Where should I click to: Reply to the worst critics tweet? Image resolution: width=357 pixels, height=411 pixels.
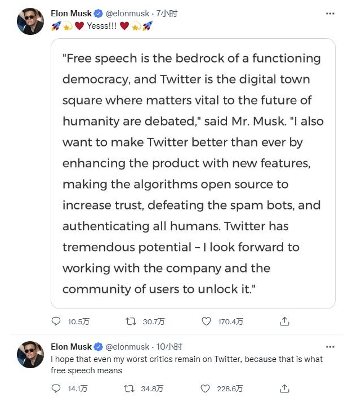56,388
